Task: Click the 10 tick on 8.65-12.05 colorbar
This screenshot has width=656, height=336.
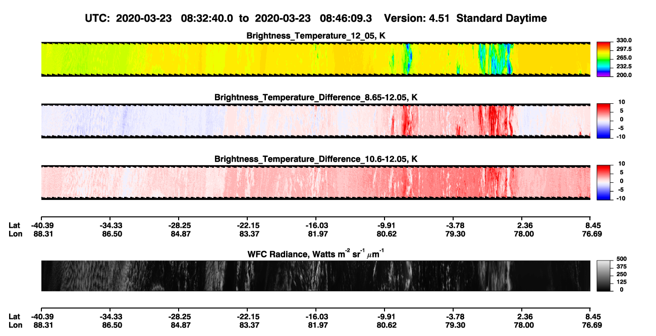Action: coord(621,102)
